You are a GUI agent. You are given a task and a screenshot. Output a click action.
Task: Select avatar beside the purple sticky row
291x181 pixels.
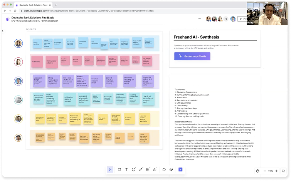(x=19, y=81)
